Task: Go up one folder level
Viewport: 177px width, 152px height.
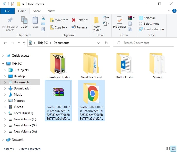Action: point(24,43)
